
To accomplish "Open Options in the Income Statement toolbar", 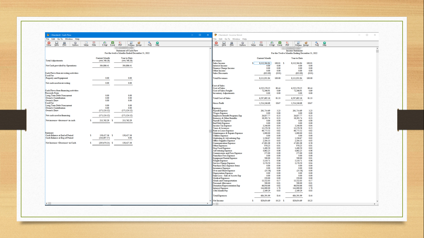I will (x=242, y=44).
